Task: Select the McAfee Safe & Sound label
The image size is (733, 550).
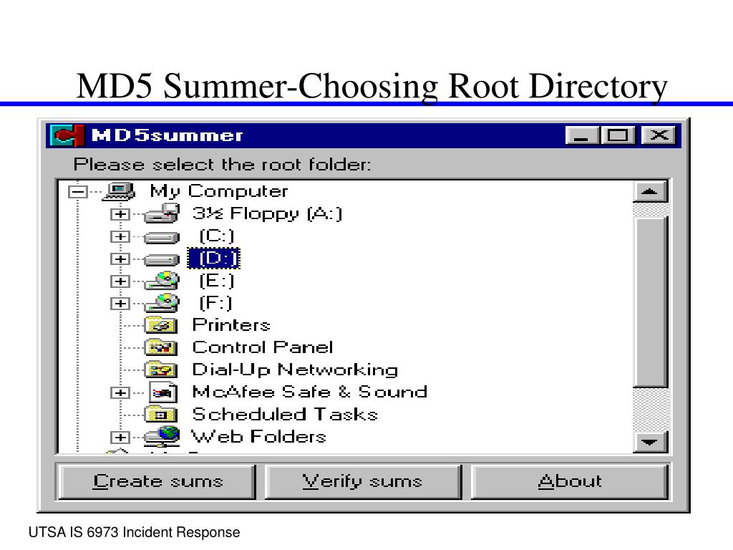Action: (310, 392)
